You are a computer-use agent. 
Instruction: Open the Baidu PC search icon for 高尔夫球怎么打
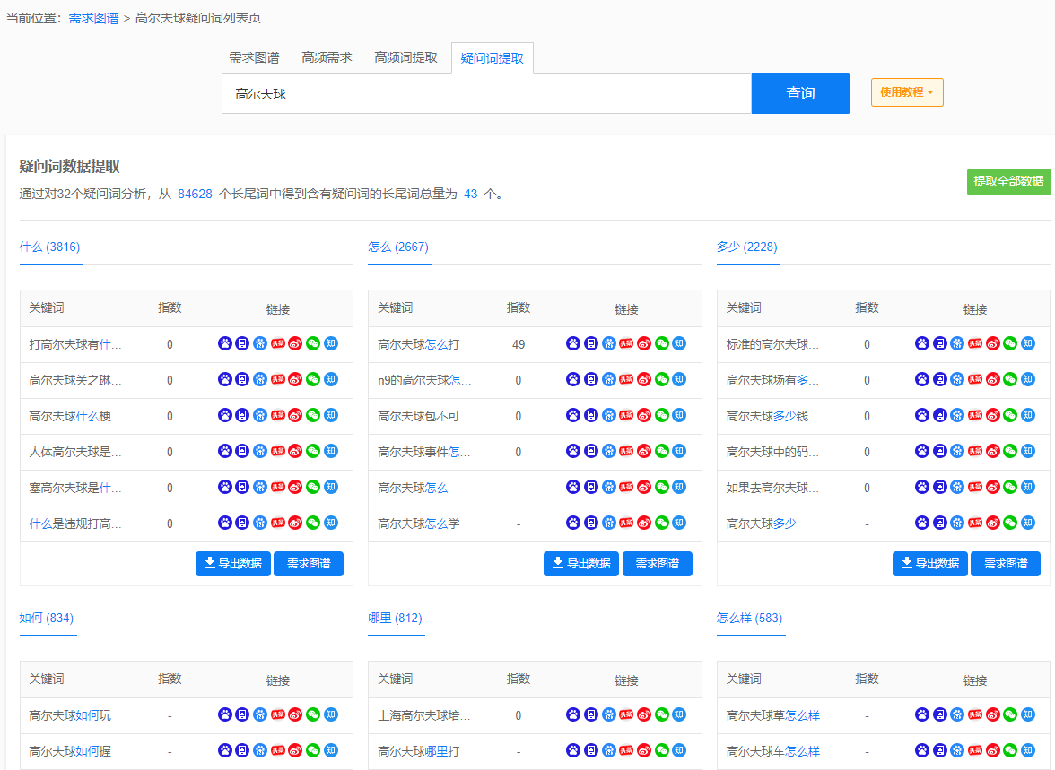pos(572,343)
